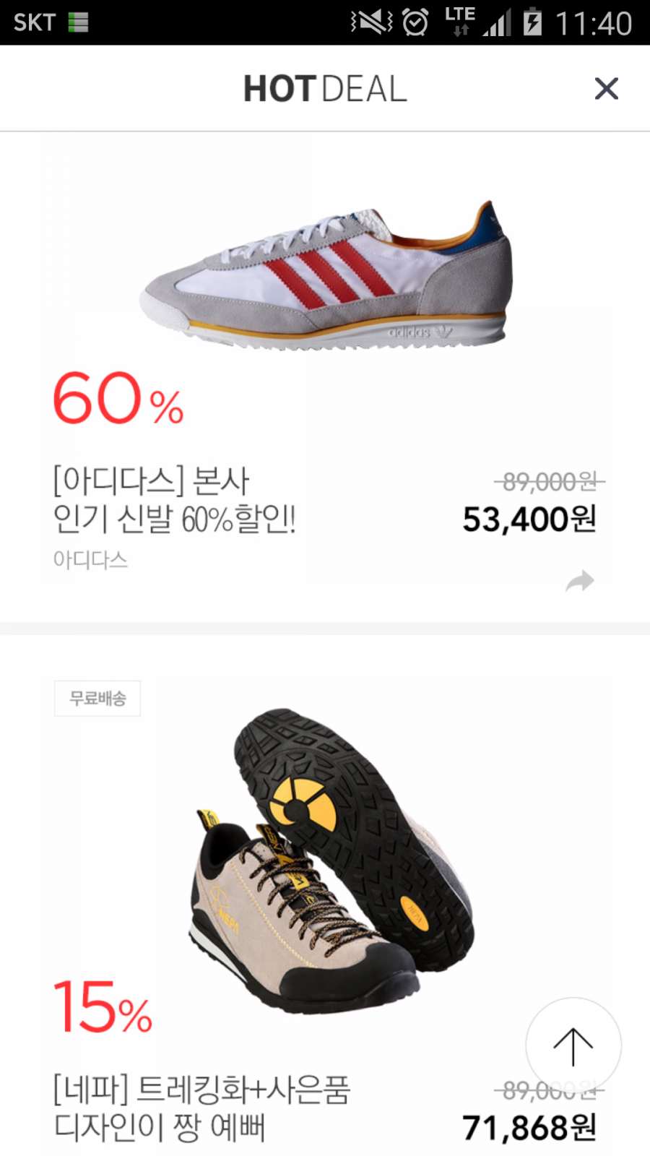The height and width of the screenshot is (1156, 650).
Task: Tap the alarm clock status icon
Action: pos(415,22)
